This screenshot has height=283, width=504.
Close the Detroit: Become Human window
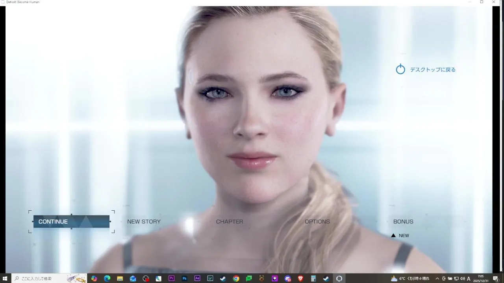pos(494,2)
